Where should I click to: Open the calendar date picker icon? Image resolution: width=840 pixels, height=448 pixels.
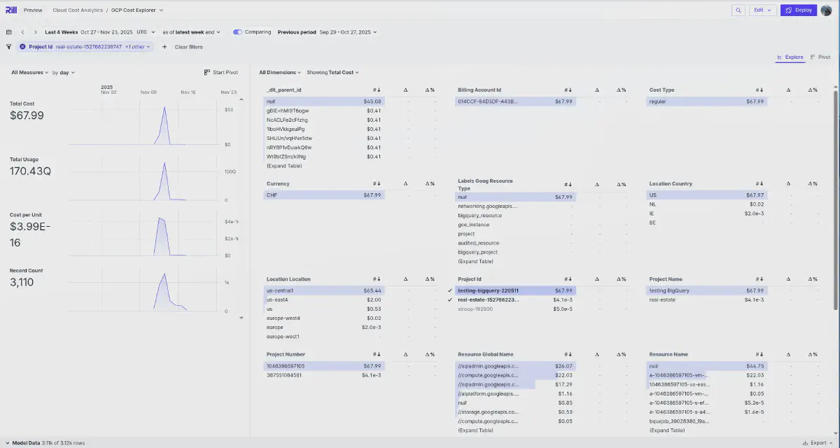(9, 32)
